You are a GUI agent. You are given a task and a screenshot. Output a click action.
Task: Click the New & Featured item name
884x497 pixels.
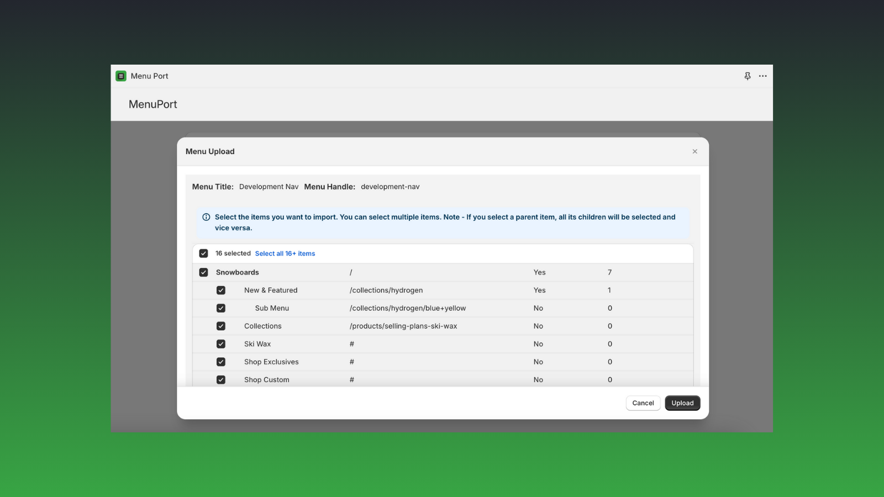click(271, 290)
